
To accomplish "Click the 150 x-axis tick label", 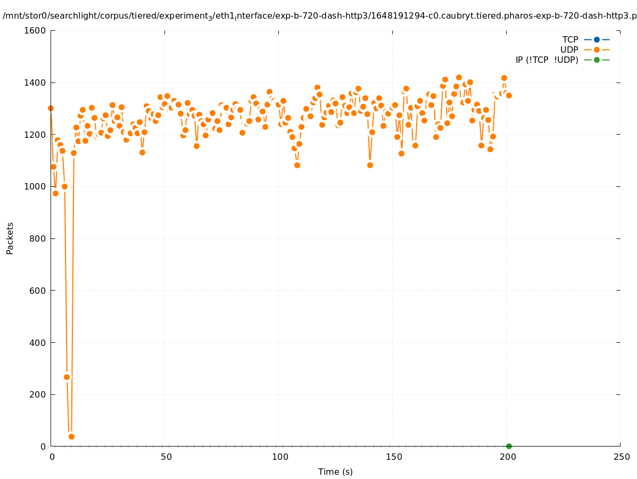I will (393, 457).
